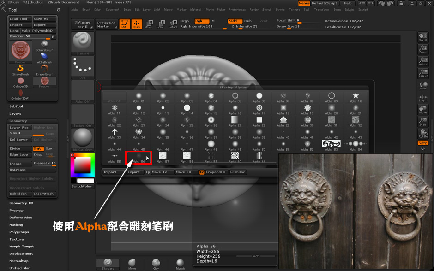The image size is (434, 271).
Task: Select Alpha 17 concentric circle
Action: tap(259, 110)
